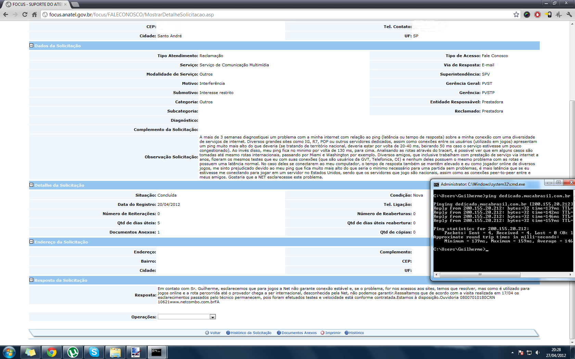Collapse the Resposta da Solicitação section

(x=31, y=280)
